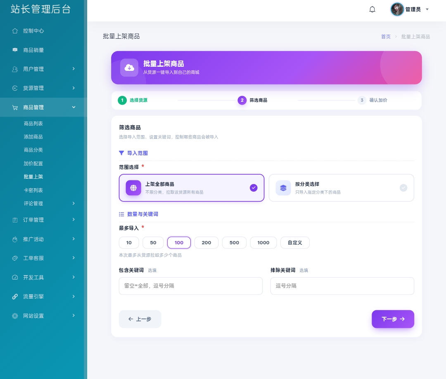The width and height of the screenshot is (446, 379).
Task: Click the 上一步 back button
Action: point(140,319)
